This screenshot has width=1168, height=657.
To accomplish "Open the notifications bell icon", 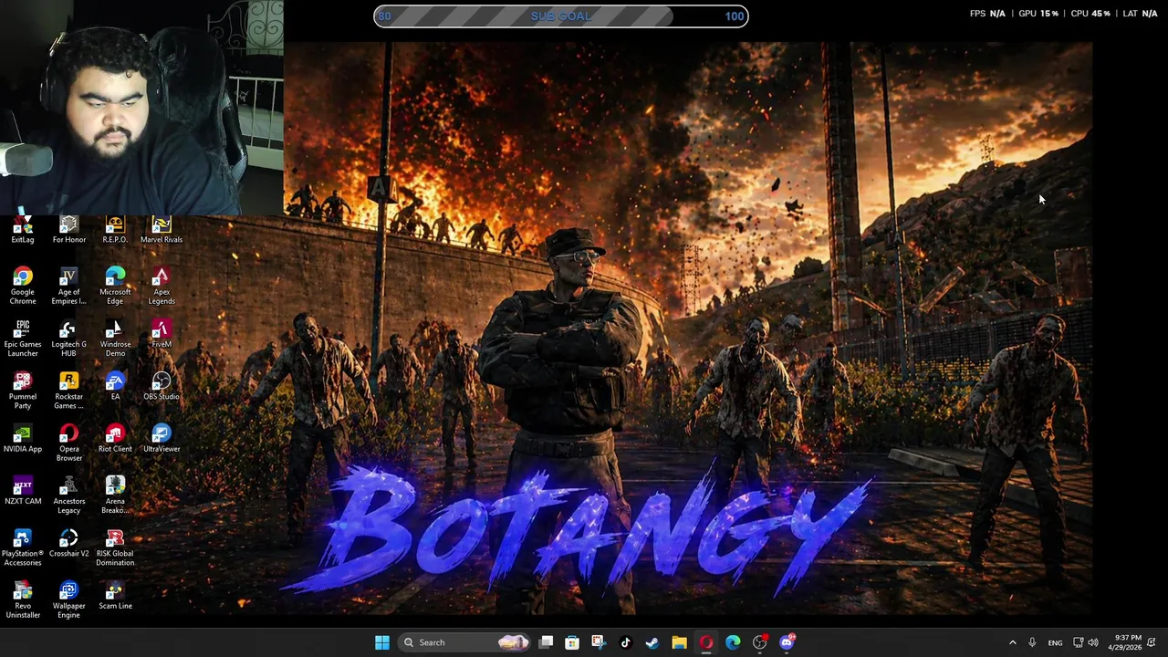I will (x=1152, y=642).
